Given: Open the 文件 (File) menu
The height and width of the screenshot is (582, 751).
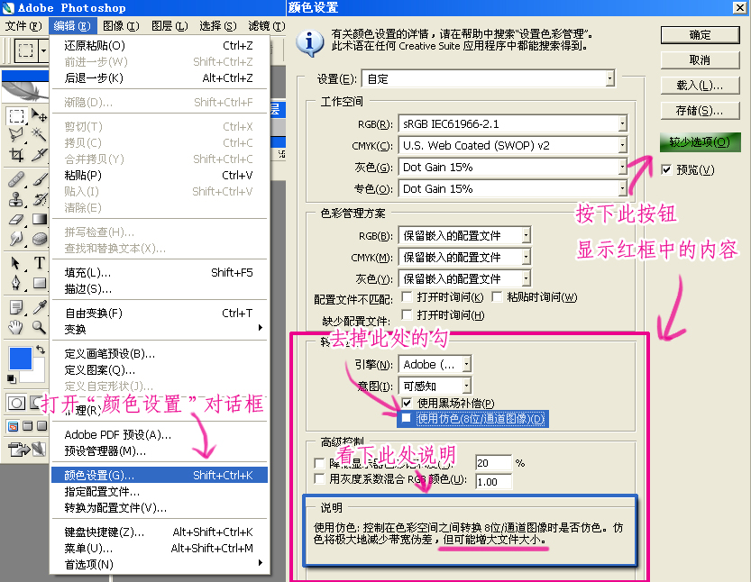Looking at the screenshot, I should coord(23,25).
